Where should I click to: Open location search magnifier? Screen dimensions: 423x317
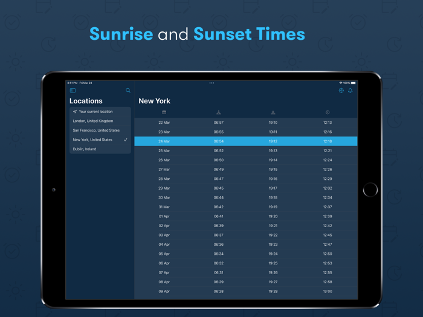point(128,91)
